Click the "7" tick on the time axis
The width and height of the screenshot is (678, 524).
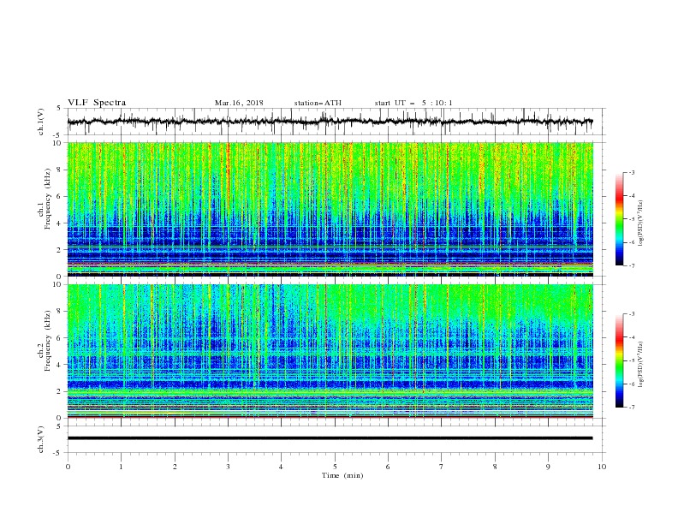(442, 467)
